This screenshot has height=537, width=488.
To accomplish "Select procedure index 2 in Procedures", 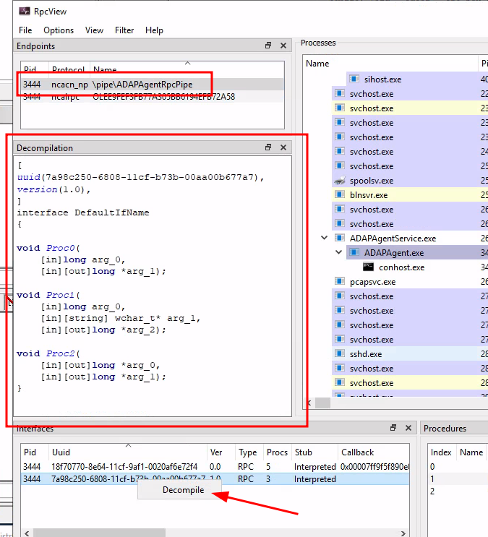I will [x=458, y=491].
